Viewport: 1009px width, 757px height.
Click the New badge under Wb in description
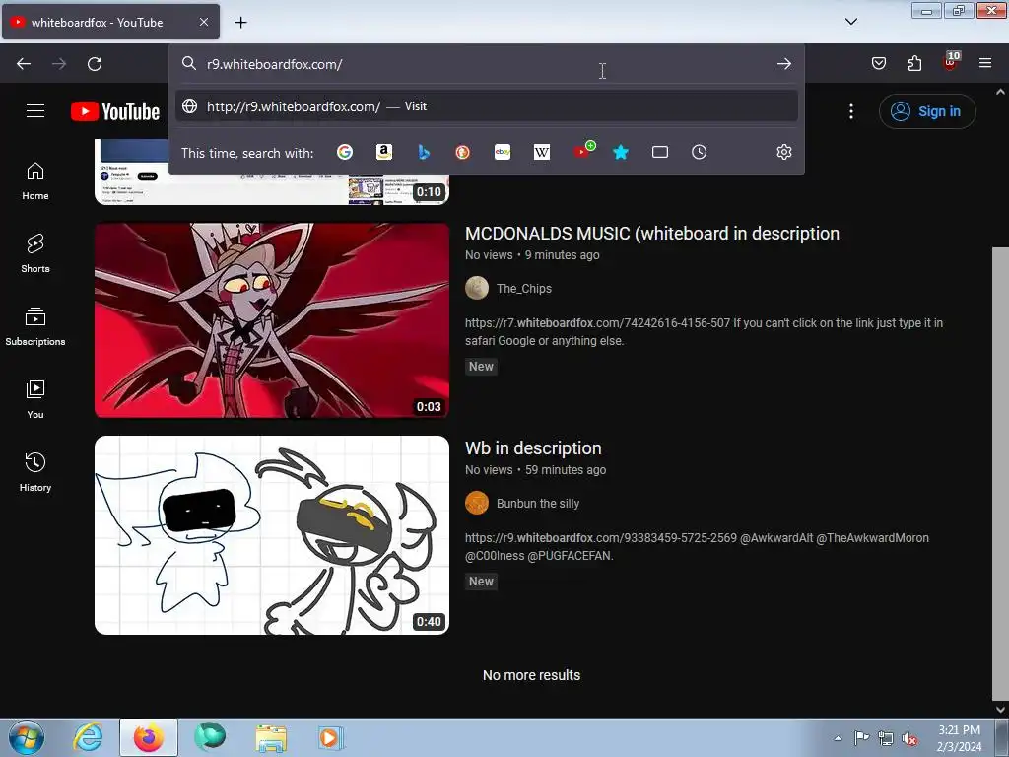click(x=481, y=582)
